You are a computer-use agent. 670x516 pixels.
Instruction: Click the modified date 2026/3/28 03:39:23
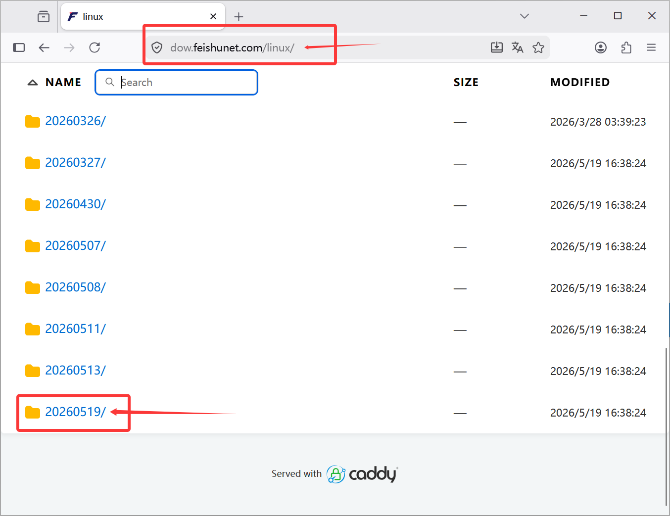pyautogui.click(x=598, y=122)
